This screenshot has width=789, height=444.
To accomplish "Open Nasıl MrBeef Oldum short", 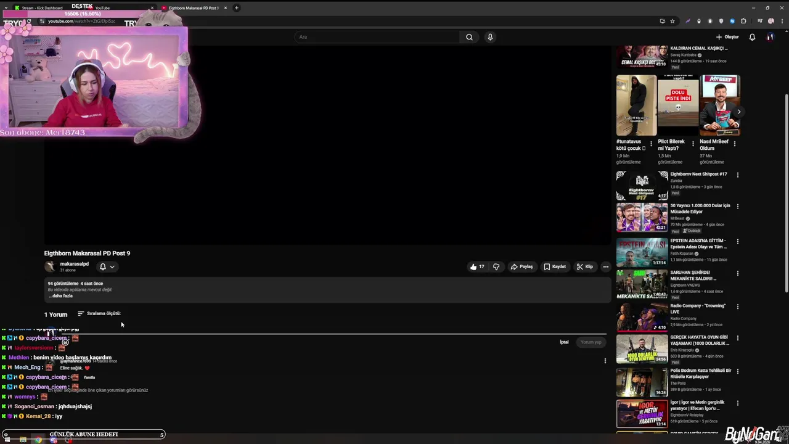I will 719,105.
